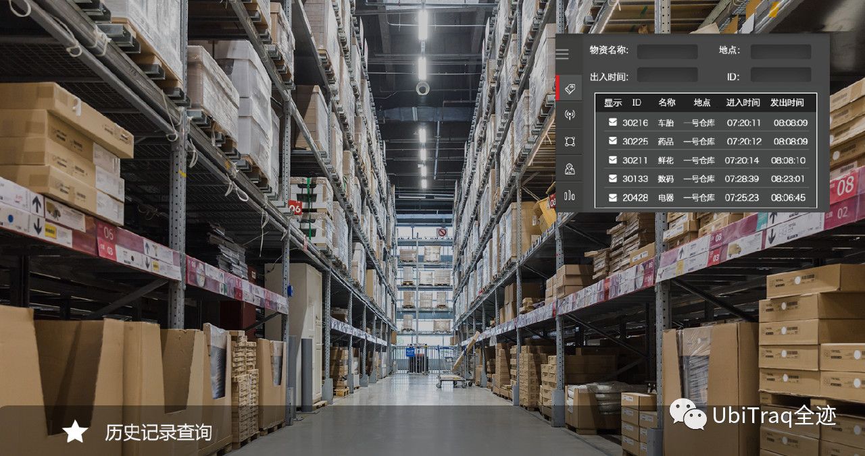Screen dimensions: 865x456
Task: Toggle display checkbox for ID 30211
Action: [612, 160]
